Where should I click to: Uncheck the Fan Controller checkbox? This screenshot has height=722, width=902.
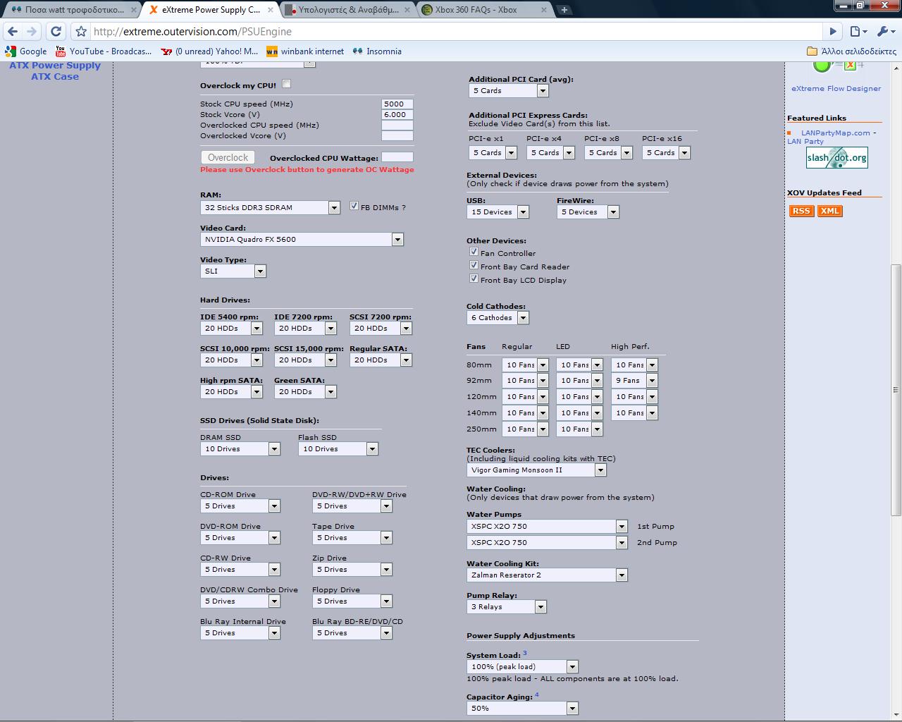click(x=474, y=252)
